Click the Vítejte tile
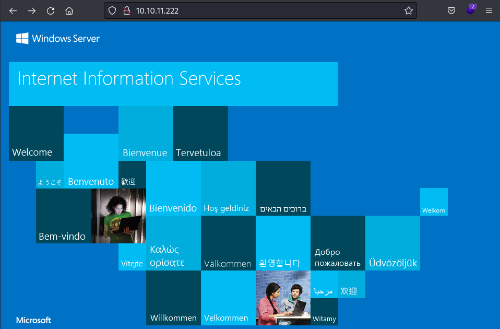Screen dimensions: 500x329 [132, 257]
